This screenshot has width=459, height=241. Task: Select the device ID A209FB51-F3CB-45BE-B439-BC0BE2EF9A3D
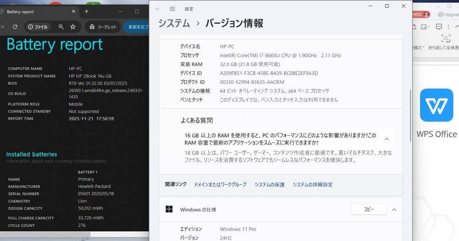point(269,73)
